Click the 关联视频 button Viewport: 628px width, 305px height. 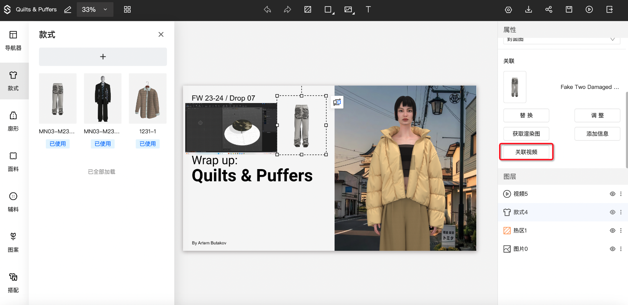pyautogui.click(x=526, y=152)
